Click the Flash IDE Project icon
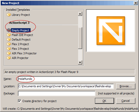Viewport: 139px width, 112px height. click(9, 35)
